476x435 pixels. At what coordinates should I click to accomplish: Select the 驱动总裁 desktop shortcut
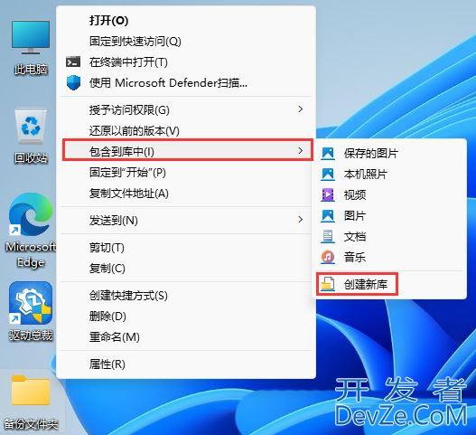tap(31, 303)
